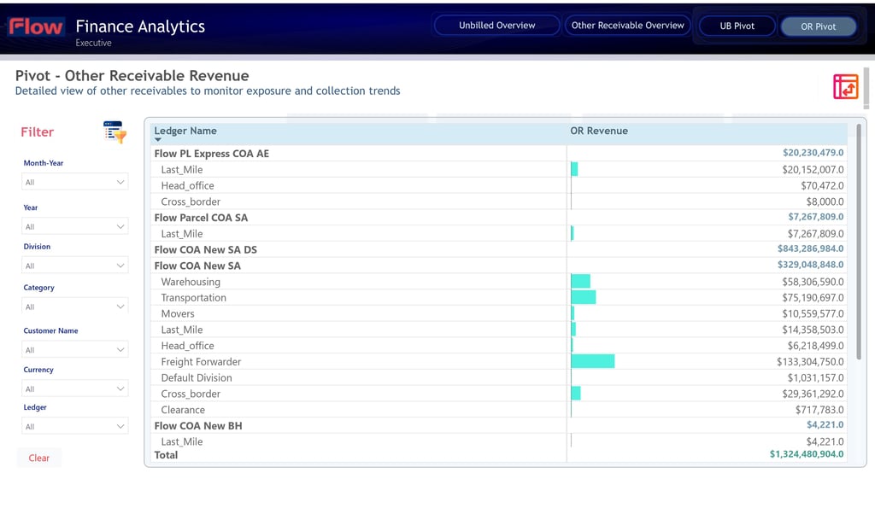Open the Month-Year dropdown
The image size is (875, 508).
(75, 182)
